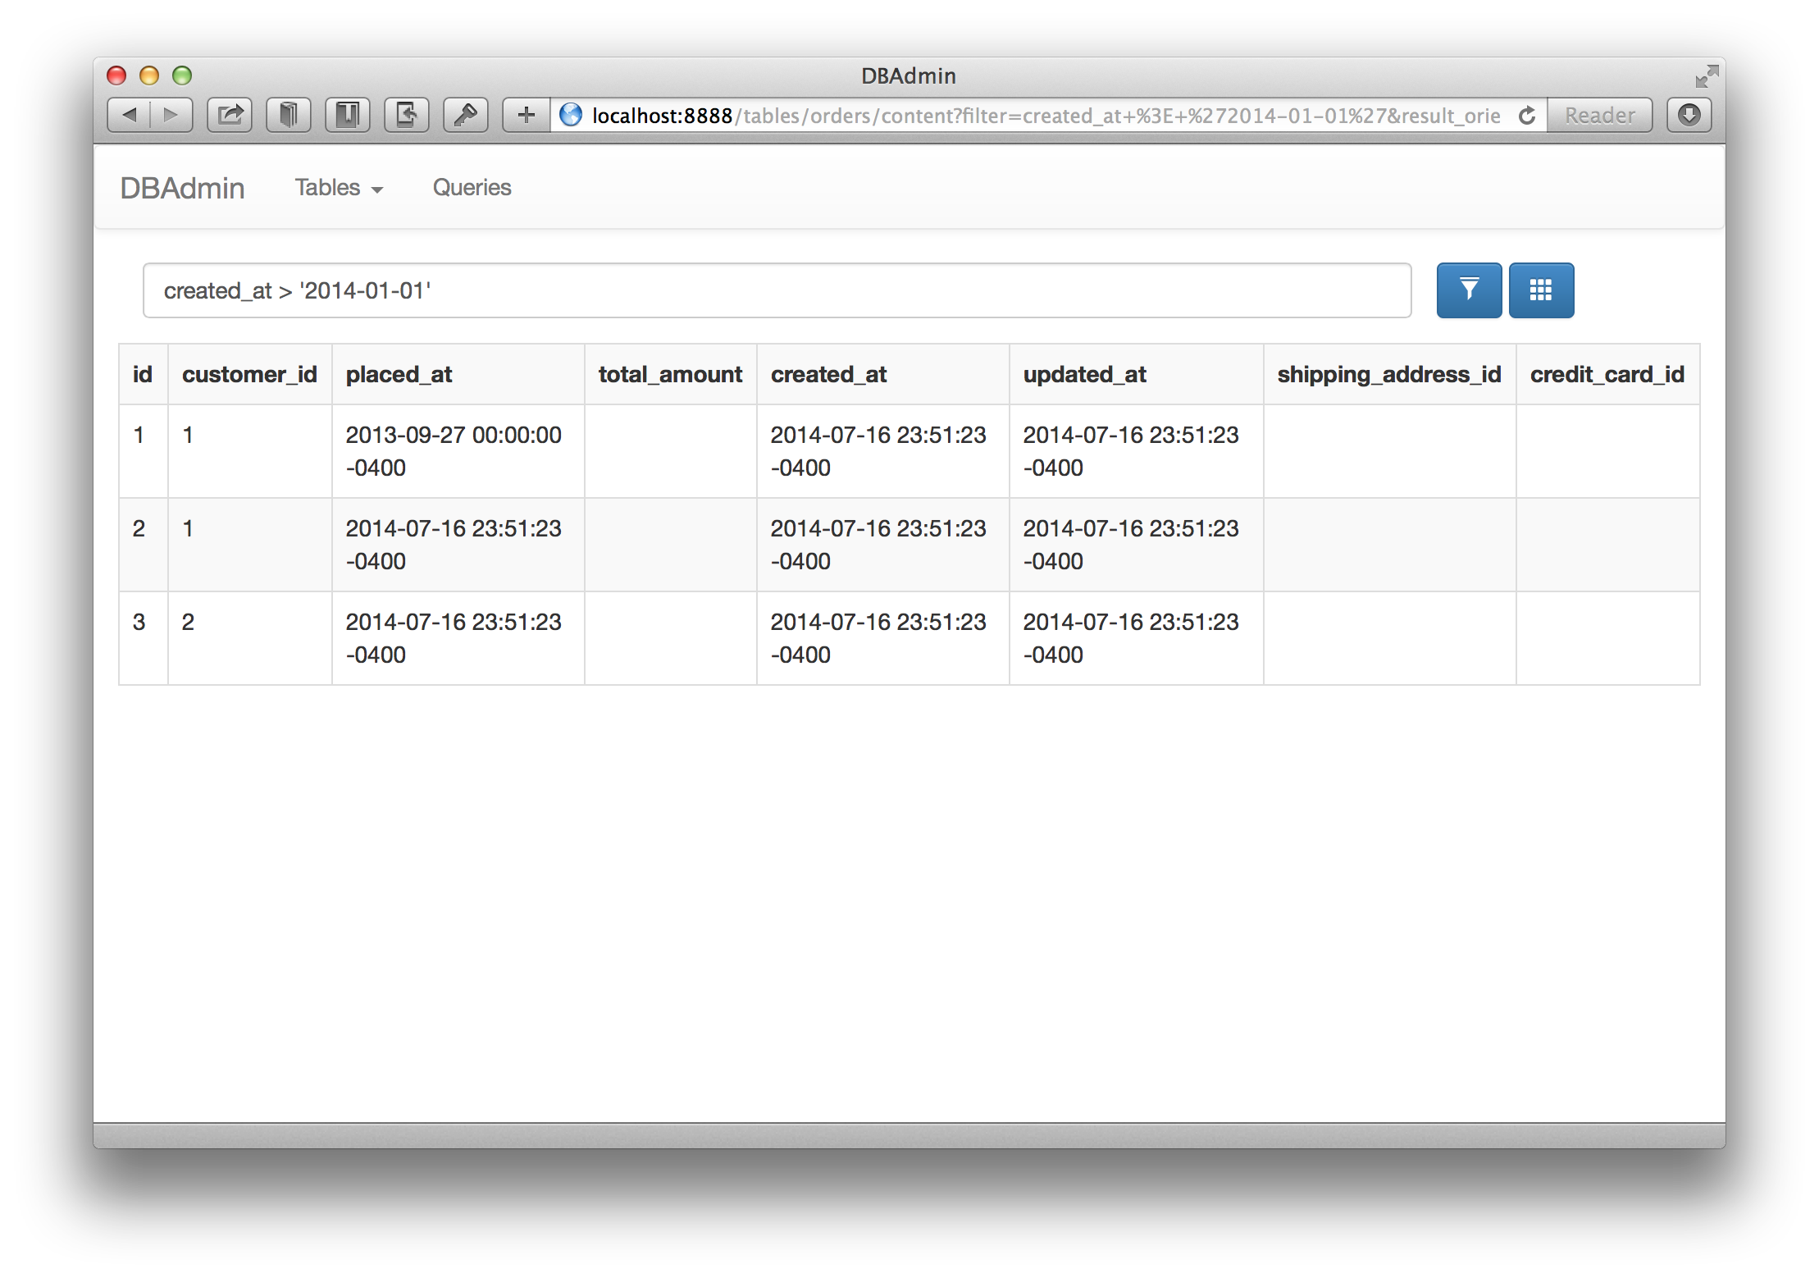Enter full screen with the top-right arrows

(x=1707, y=76)
